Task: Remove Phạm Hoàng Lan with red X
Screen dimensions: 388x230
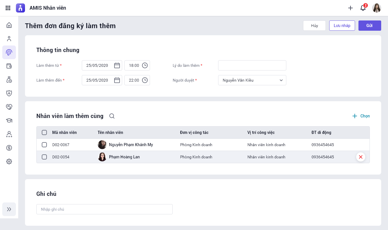Action: pos(360,157)
